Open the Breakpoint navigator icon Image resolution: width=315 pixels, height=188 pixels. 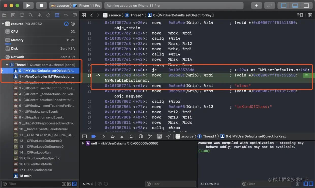tap(66, 15)
